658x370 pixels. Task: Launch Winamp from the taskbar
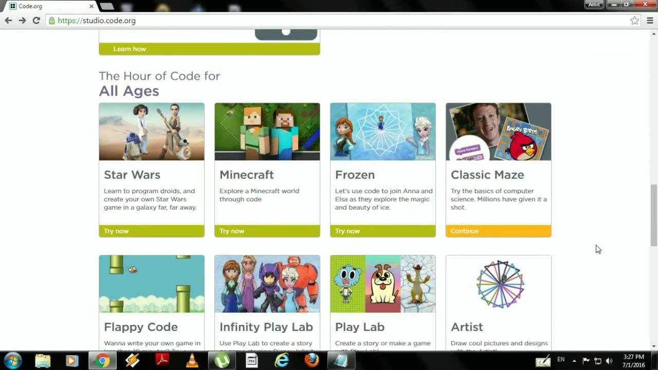click(132, 361)
